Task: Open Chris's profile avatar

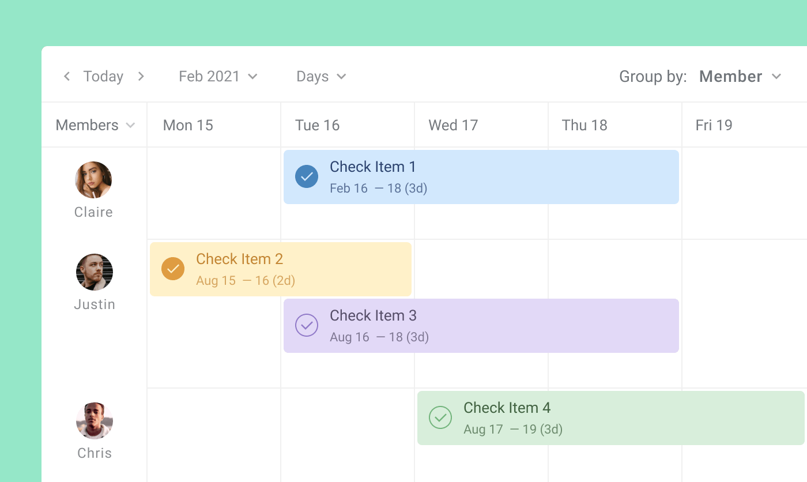Action: (x=94, y=420)
